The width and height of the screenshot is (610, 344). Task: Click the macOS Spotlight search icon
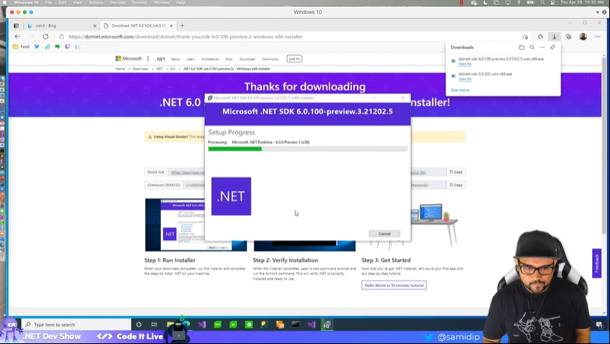click(543, 2)
